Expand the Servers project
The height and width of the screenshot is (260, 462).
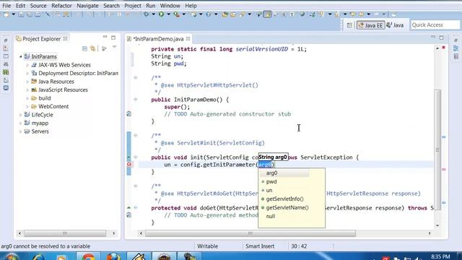[21, 131]
